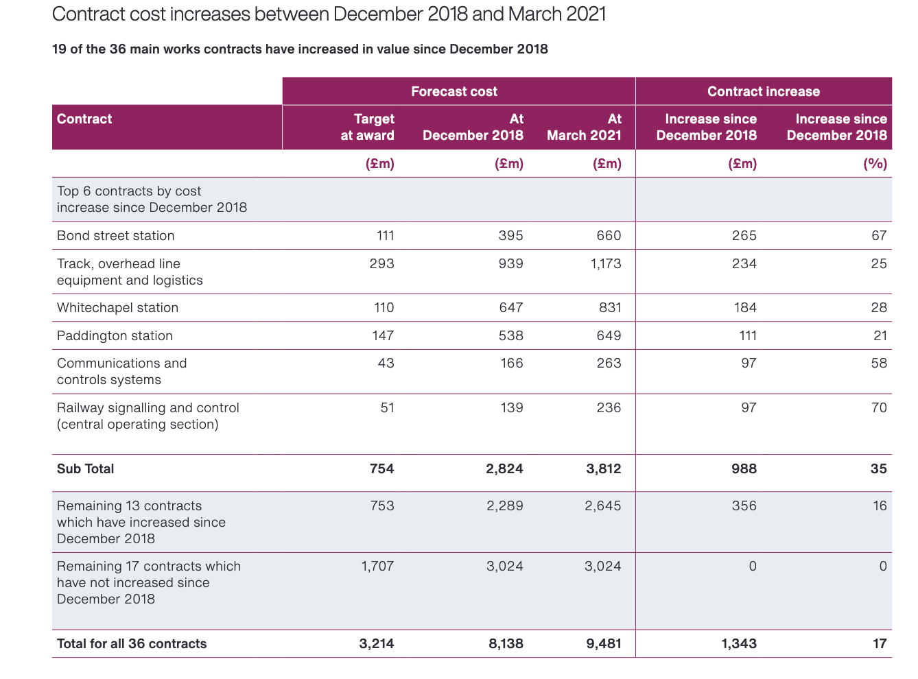Click the '(%)' unit label
Viewport: 918px width, 679px height.
point(875,163)
